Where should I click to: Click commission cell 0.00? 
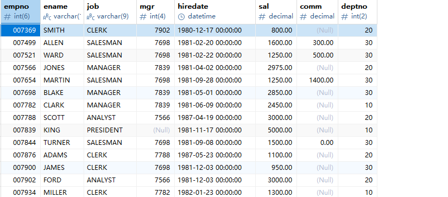point(318,143)
